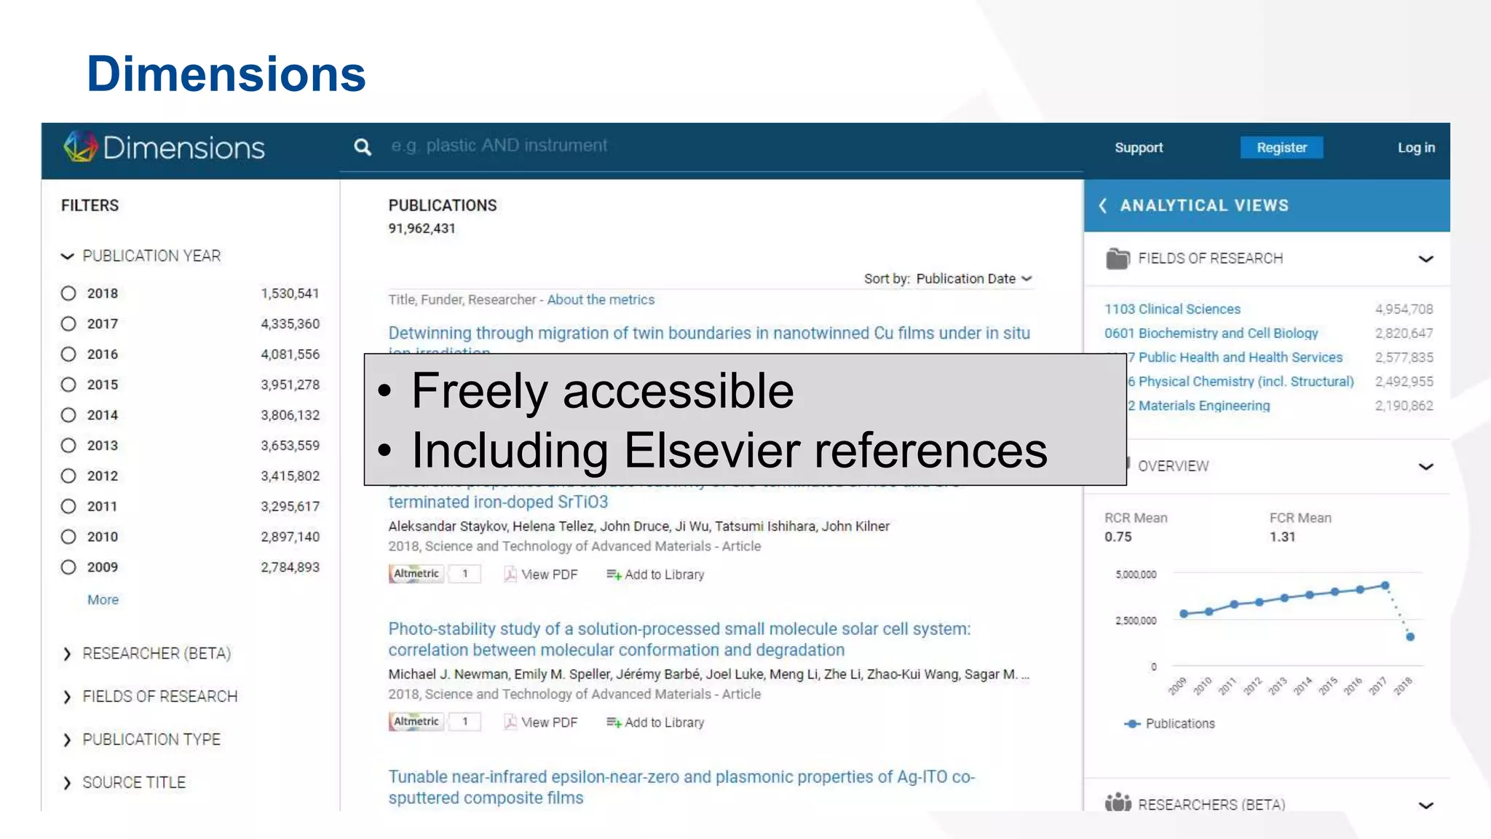The width and height of the screenshot is (1491, 839).
Task: Select publication year 2011 filter
Action: click(x=68, y=506)
